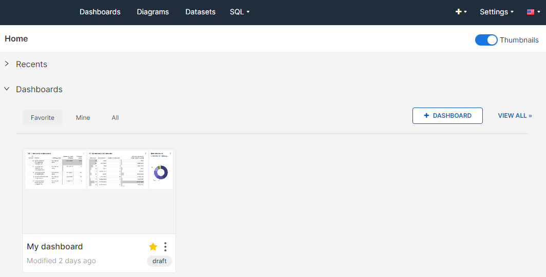Open Datasets from the top menu
The width and height of the screenshot is (546, 277).
click(x=200, y=12)
